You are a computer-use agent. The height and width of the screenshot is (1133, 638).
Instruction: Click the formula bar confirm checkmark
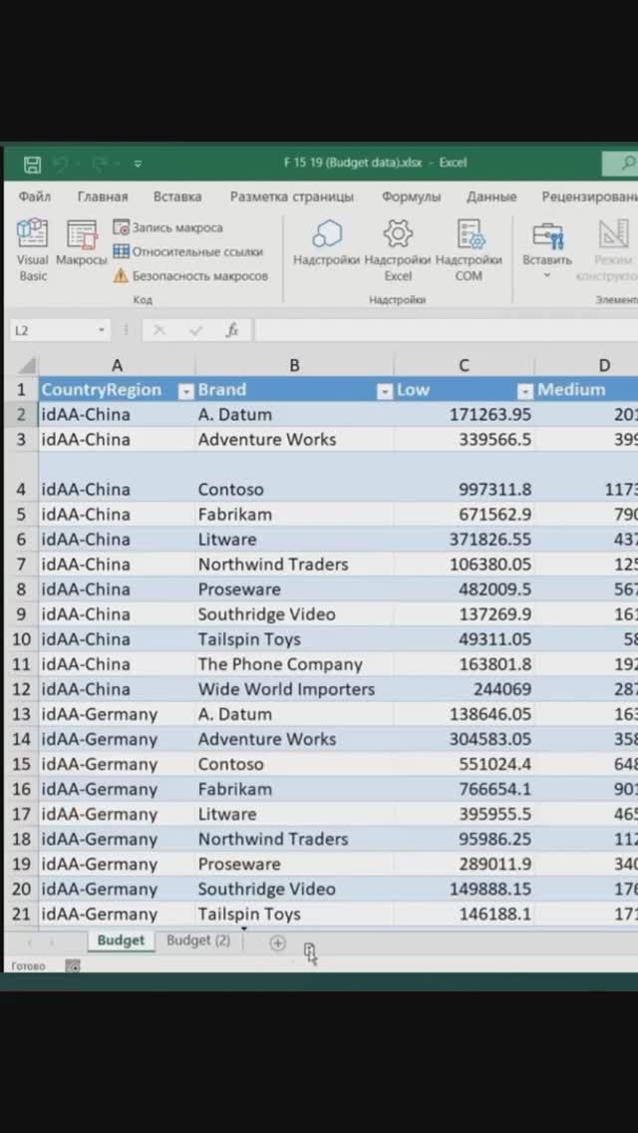[195, 330]
